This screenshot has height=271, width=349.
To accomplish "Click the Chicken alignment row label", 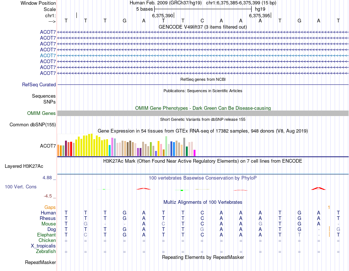I will point(47,240).
